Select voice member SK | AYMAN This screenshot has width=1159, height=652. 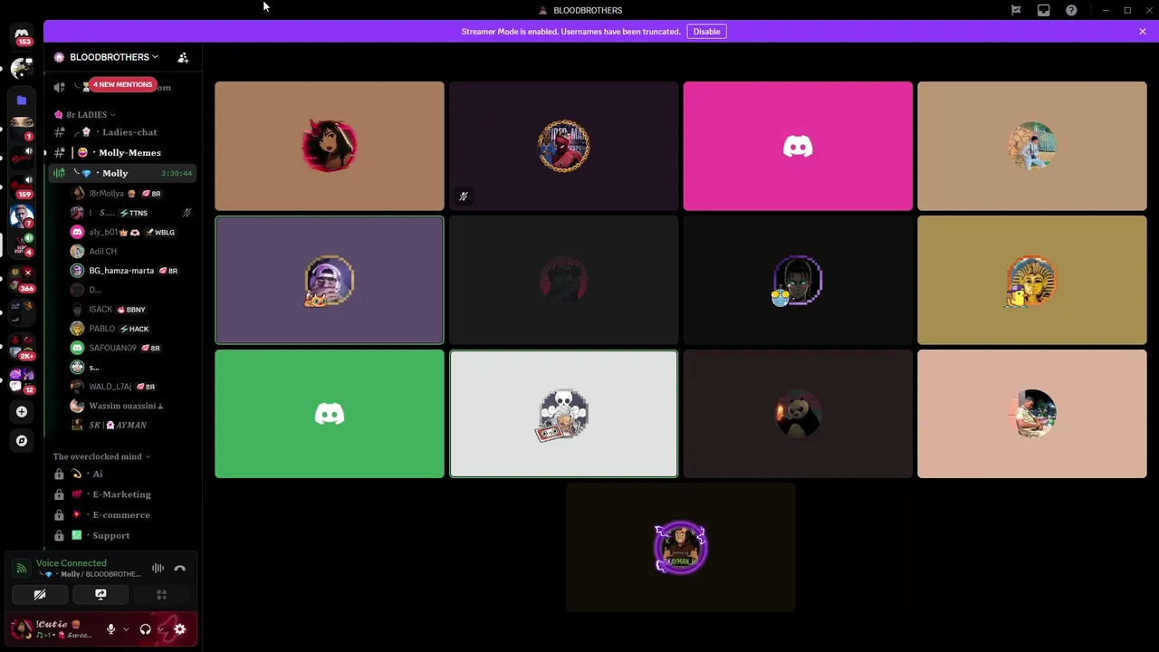click(x=132, y=425)
